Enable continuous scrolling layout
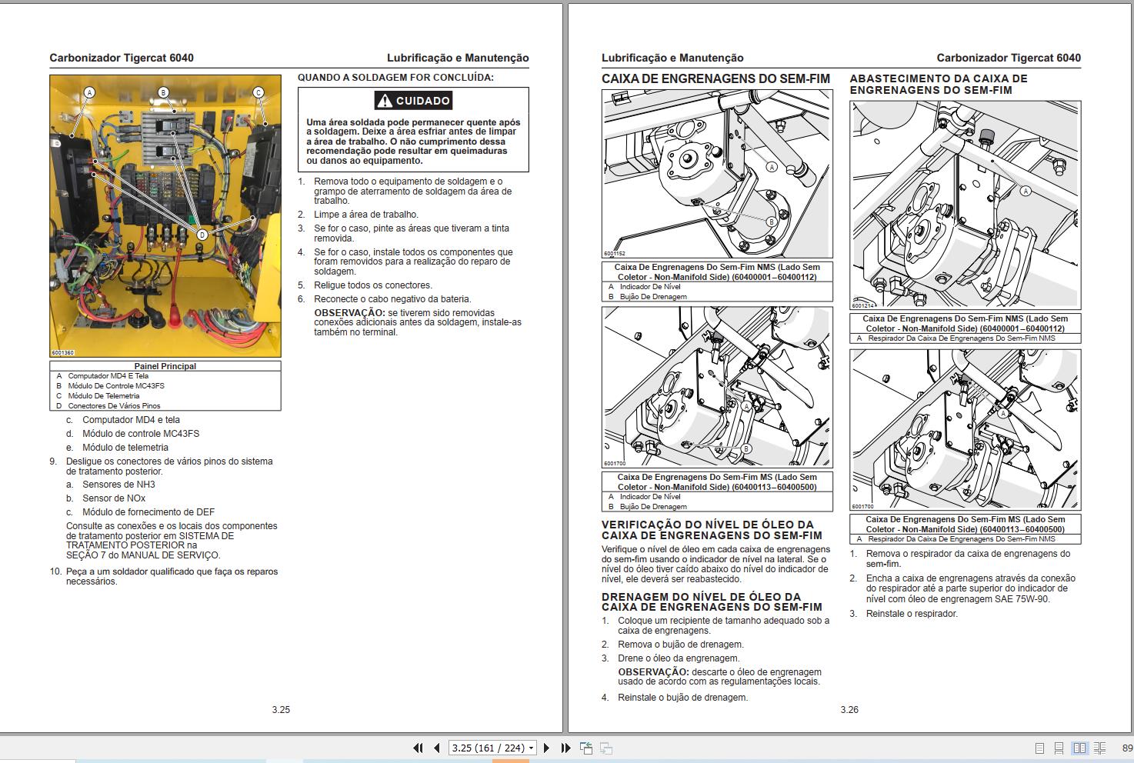 1059,747
